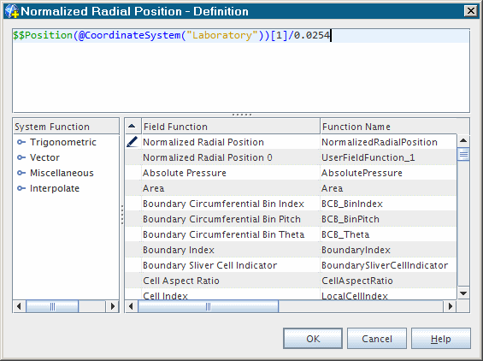Click the sort arrow icon in table header
This screenshot has height=361, width=483.
point(132,126)
